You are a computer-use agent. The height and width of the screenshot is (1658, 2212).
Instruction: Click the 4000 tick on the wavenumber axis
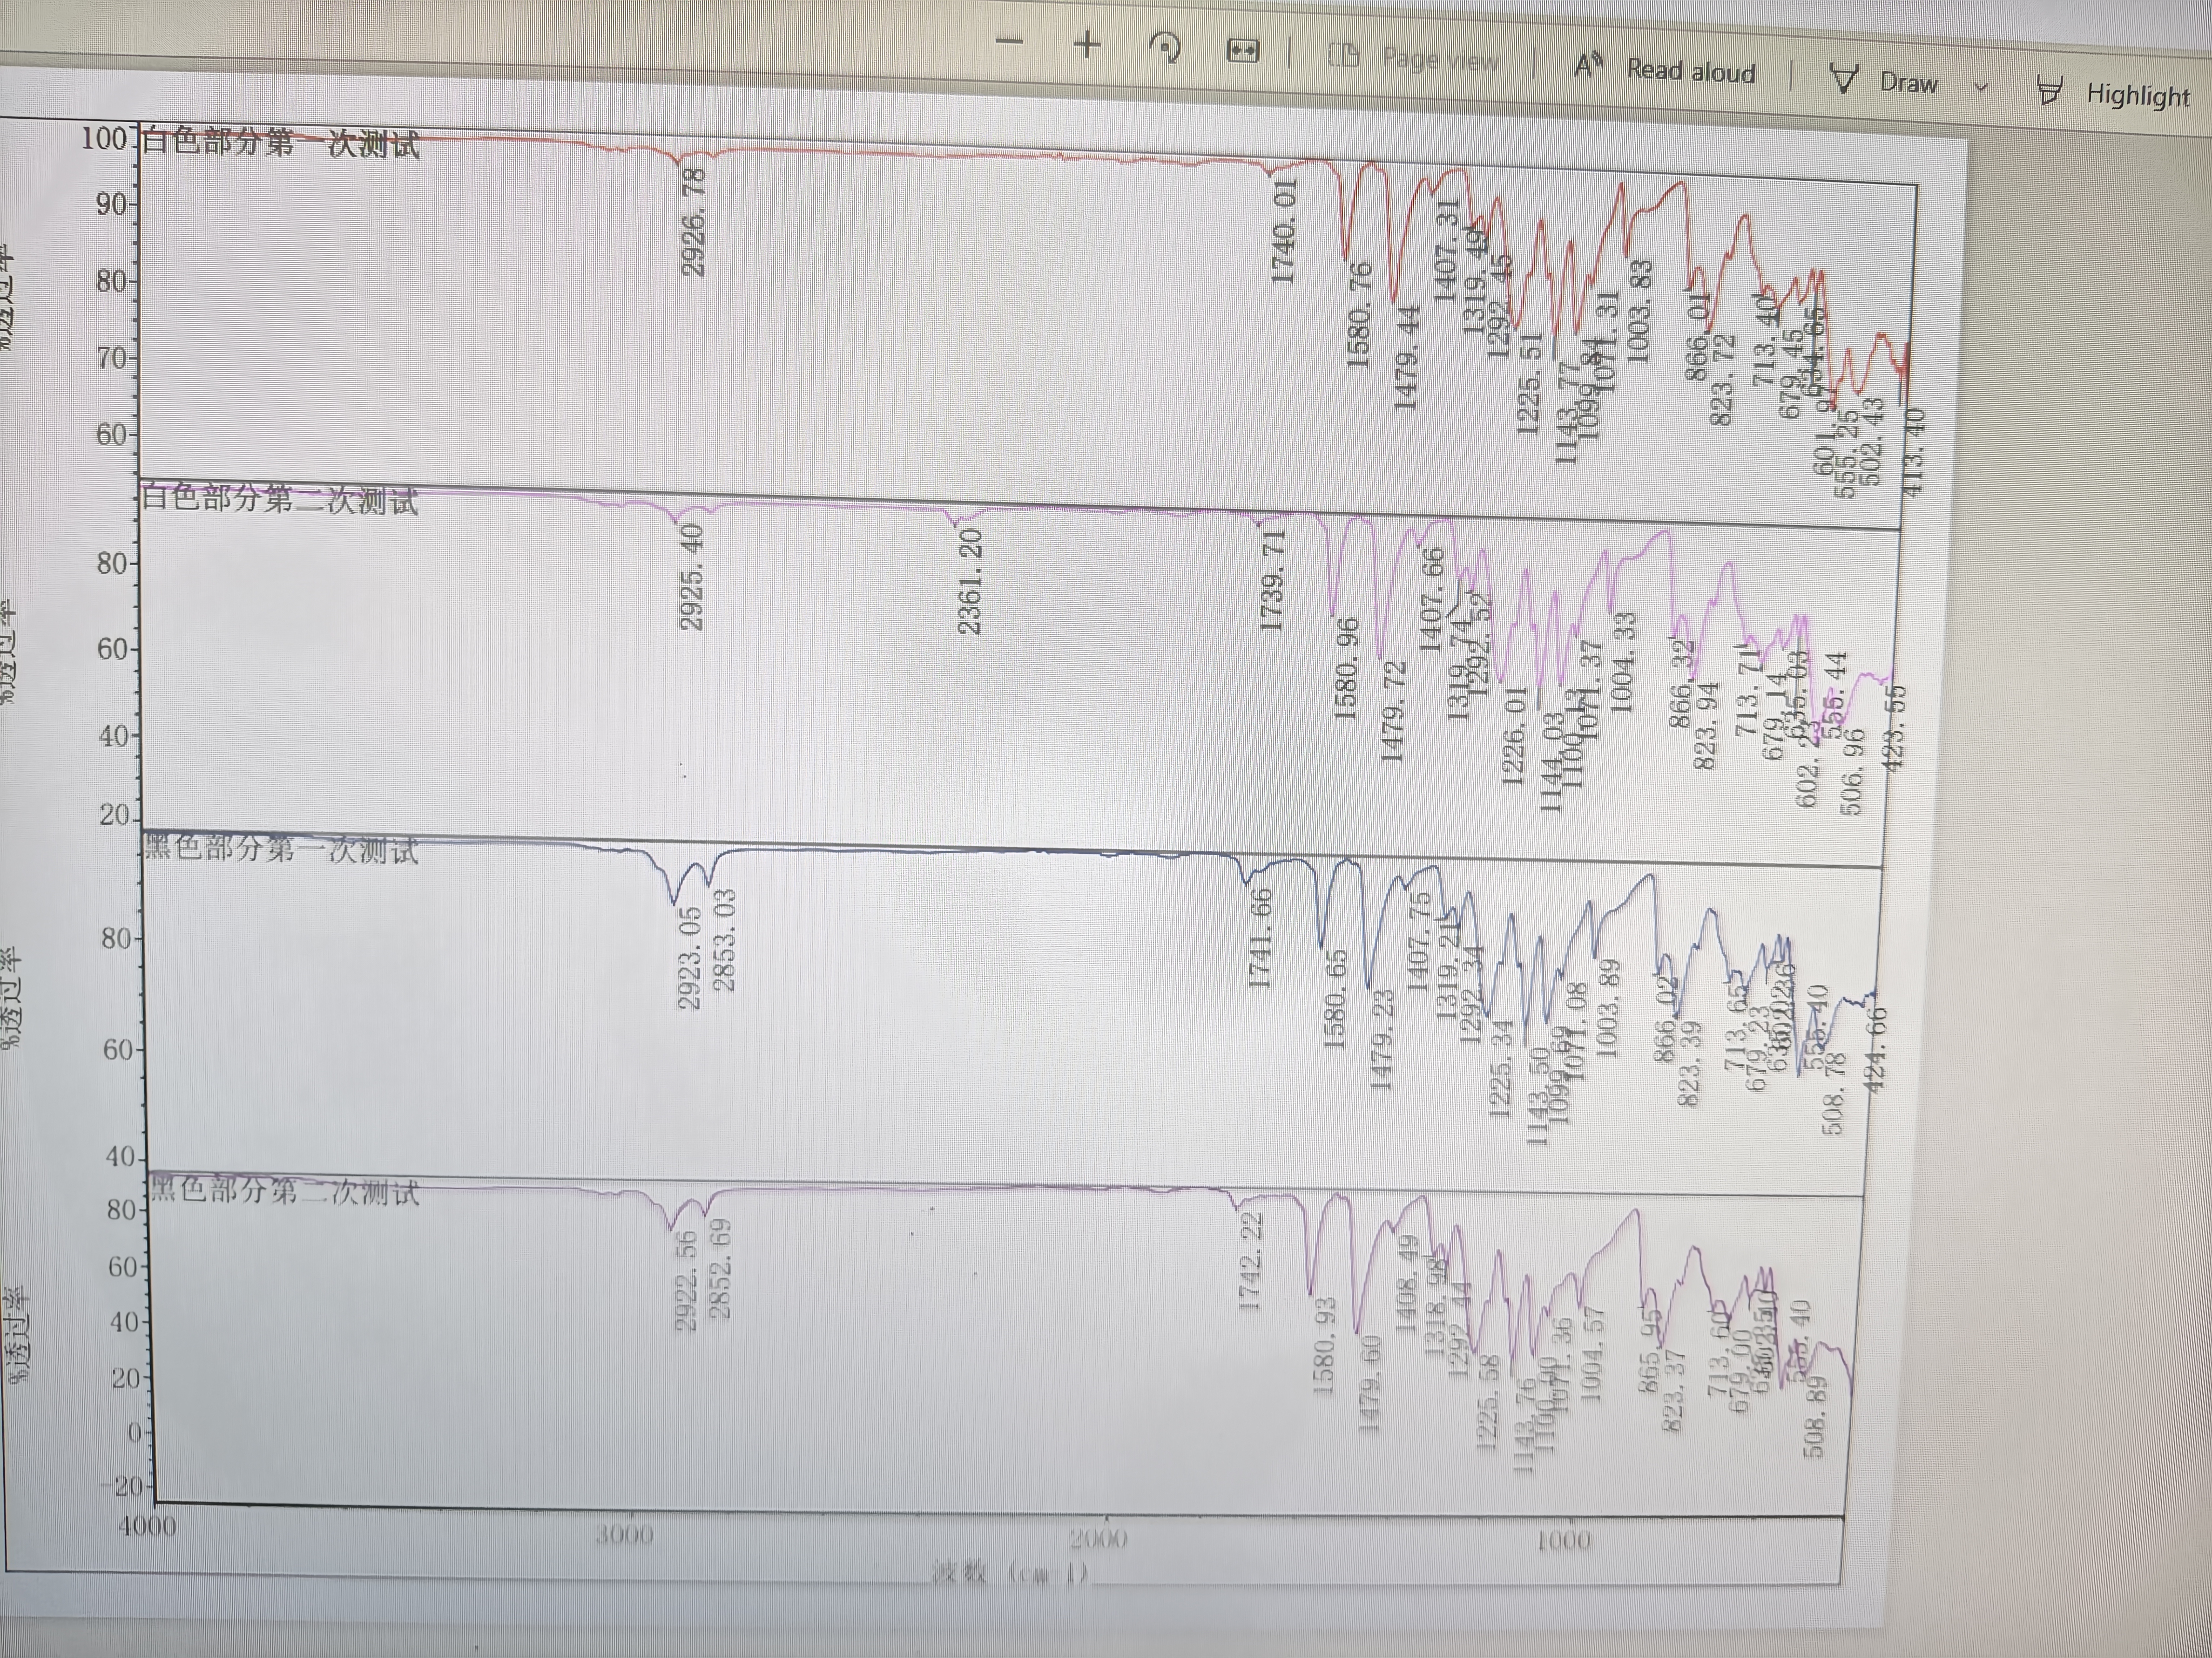147,1526
